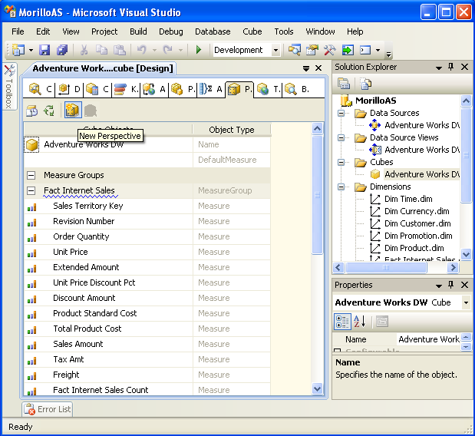
Task: Pin the Properties panel
Action: click(x=450, y=285)
